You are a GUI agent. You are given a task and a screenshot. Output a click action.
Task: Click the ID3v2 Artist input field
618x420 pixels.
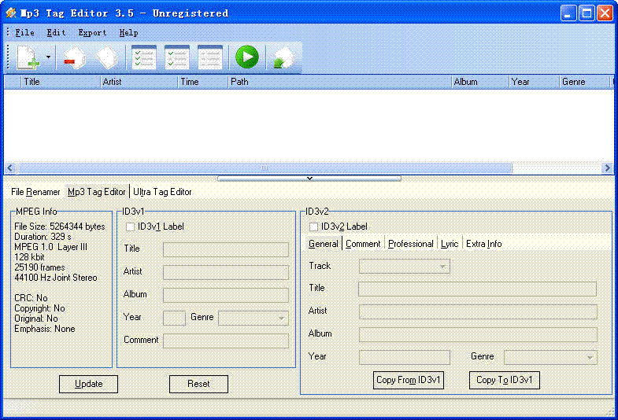(x=478, y=311)
